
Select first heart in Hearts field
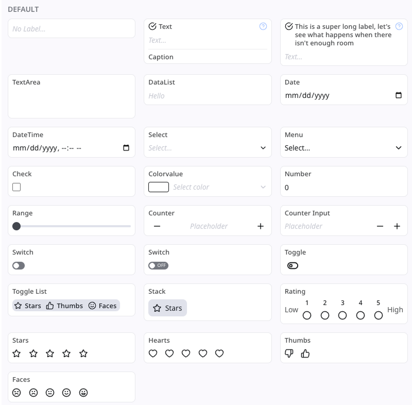(153, 353)
